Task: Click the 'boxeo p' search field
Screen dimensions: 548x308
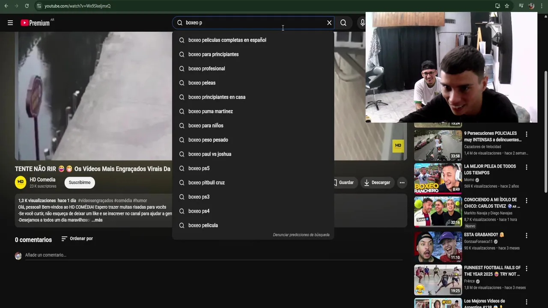Action: click(x=253, y=23)
